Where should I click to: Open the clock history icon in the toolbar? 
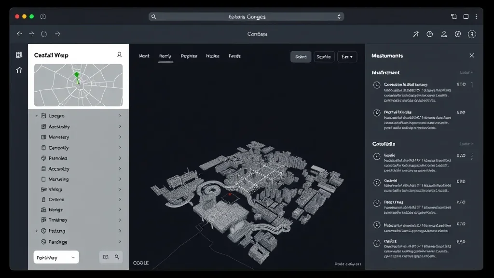click(x=429, y=34)
